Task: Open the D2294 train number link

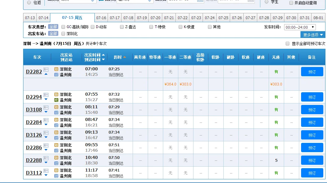Action: pos(34,97)
